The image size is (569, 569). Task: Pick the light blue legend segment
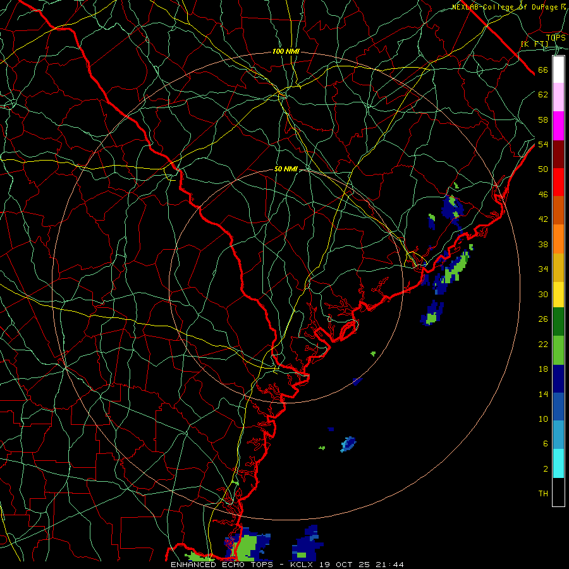click(x=558, y=435)
